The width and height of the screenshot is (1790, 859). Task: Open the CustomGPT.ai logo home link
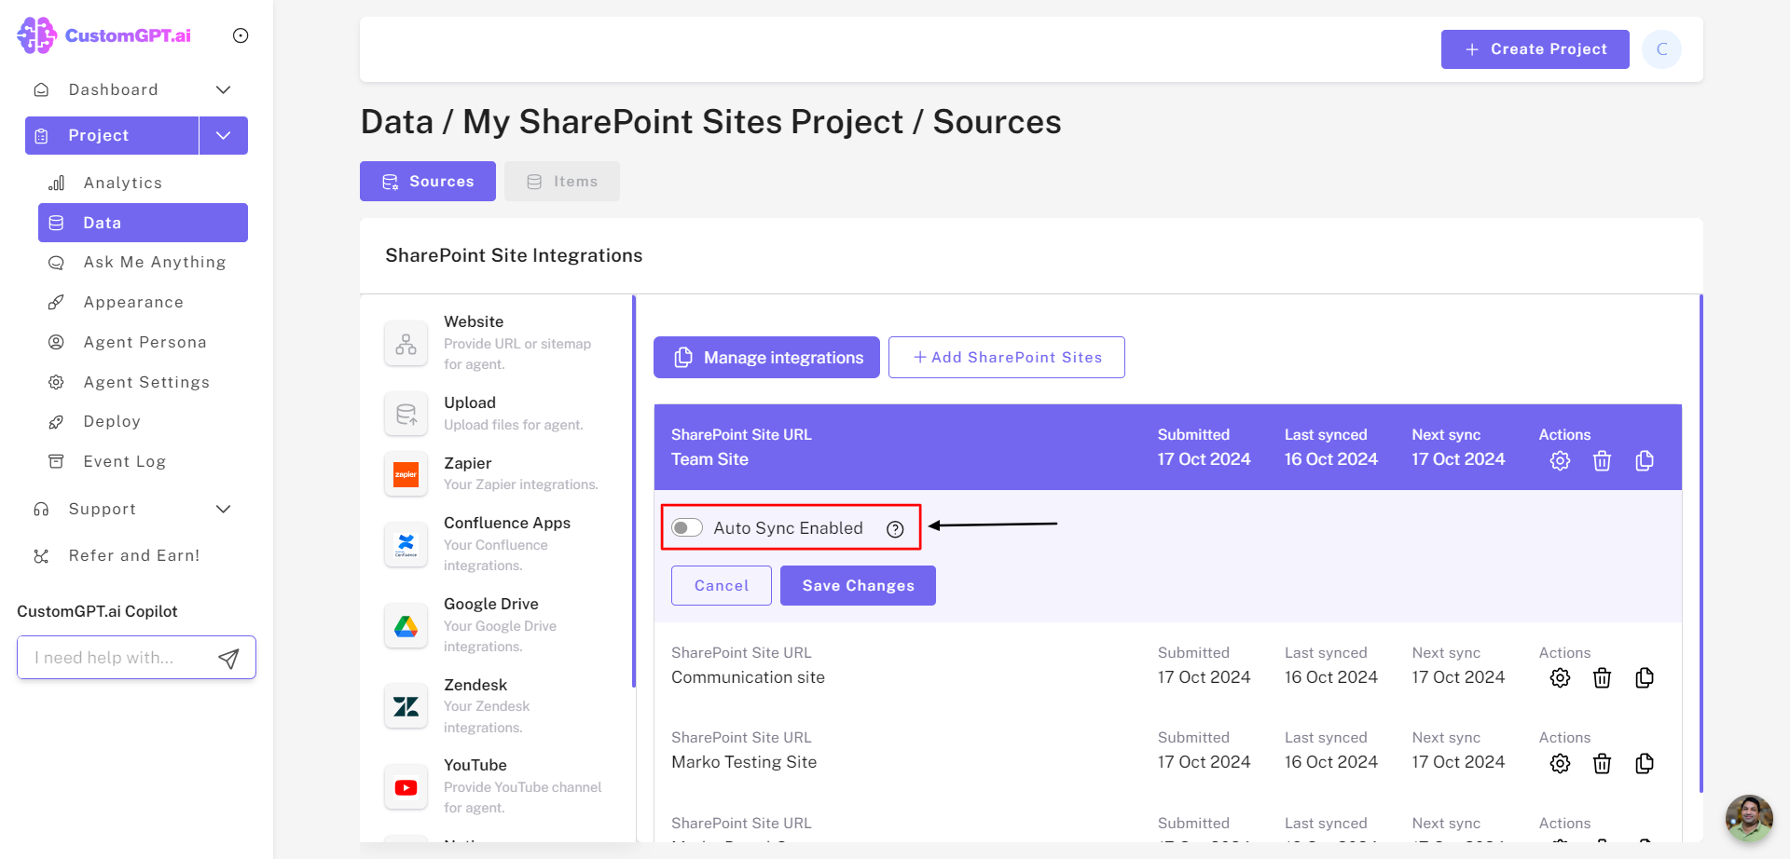[103, 35]
